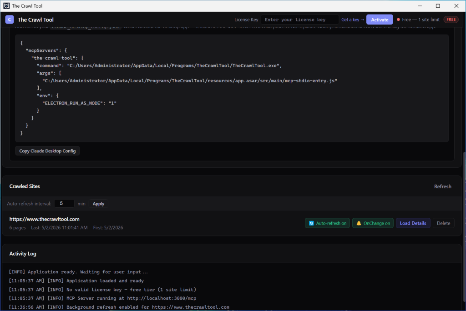Click the auto-refresh interval number field
Image resolution: width=466 pixels, height=311 pixels.
pos(64,204)
